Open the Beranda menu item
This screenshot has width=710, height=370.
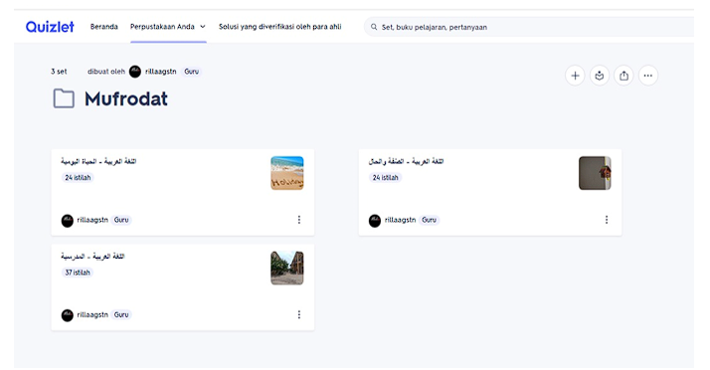click(103, 27)
